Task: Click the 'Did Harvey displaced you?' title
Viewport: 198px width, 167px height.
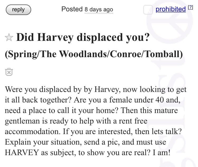Action: click(83, 37)
